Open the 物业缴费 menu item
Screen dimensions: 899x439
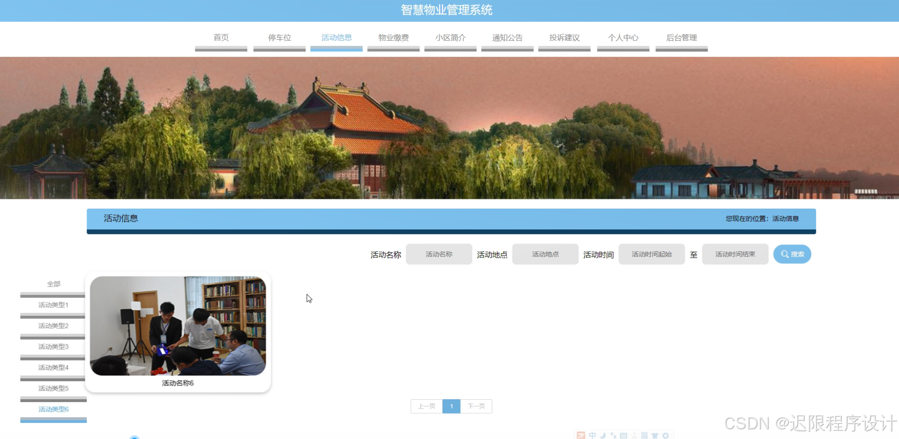[393, 38]
